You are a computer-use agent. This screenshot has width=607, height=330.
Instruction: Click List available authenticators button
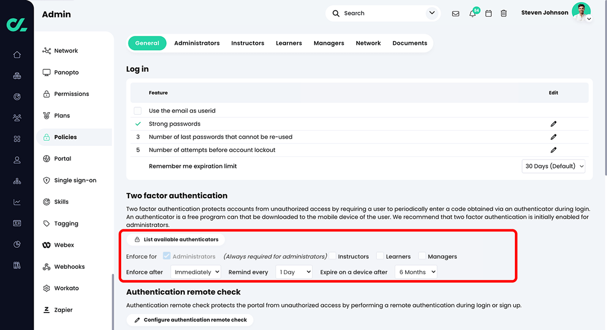(x=176, y=239)
